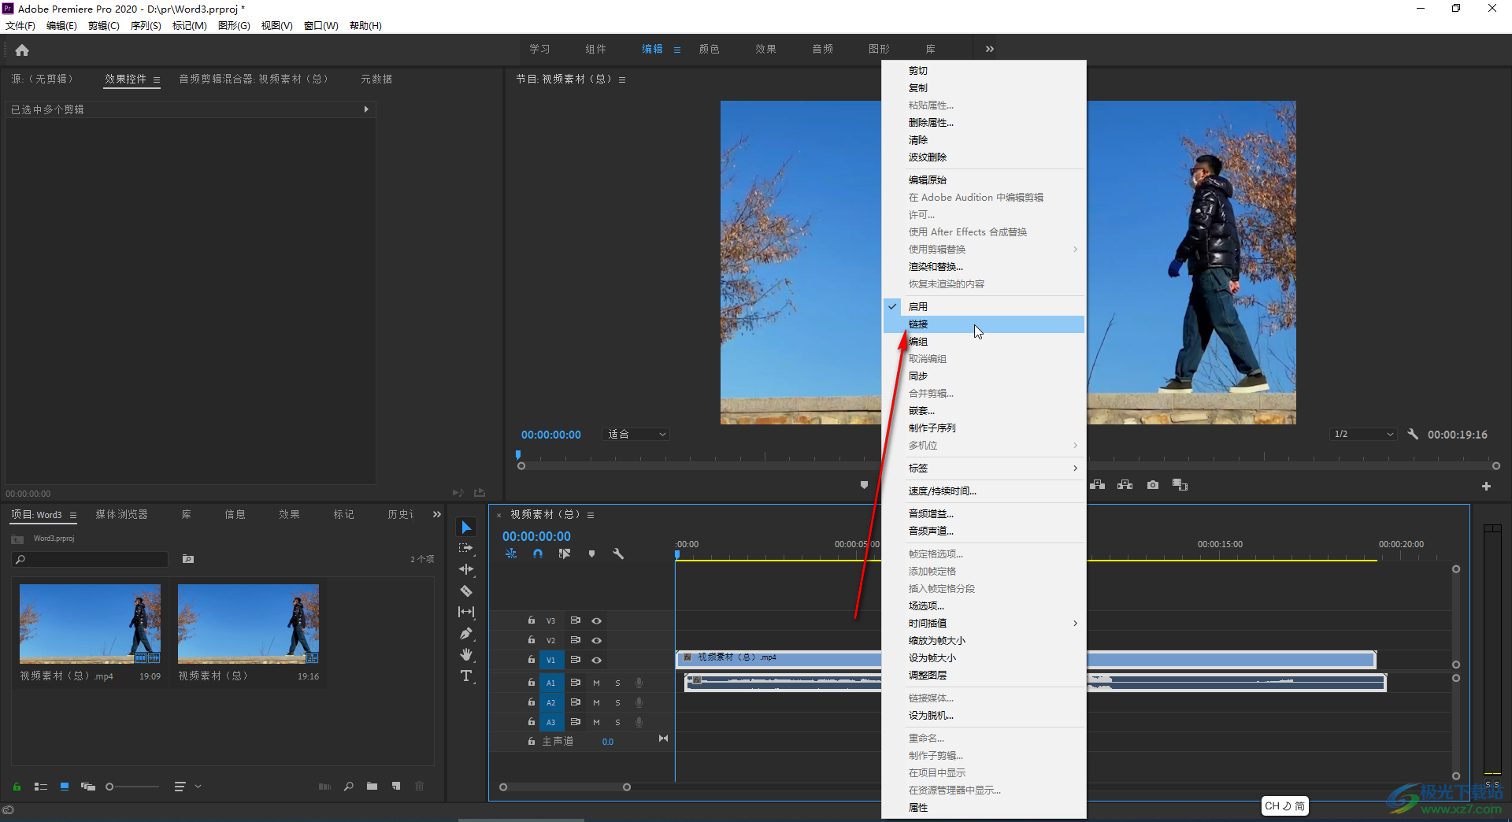This screenshot has width=1512, height=822.
Task: Select the Pen tool
Action: 466,633
